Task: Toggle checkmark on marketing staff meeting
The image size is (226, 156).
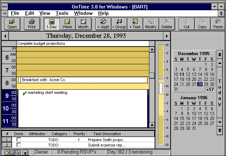Action: click(x=24, y=93)
